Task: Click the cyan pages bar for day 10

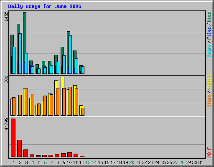Action: coord(70,55)
